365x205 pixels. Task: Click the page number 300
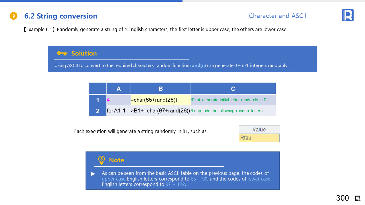[342, 198]
